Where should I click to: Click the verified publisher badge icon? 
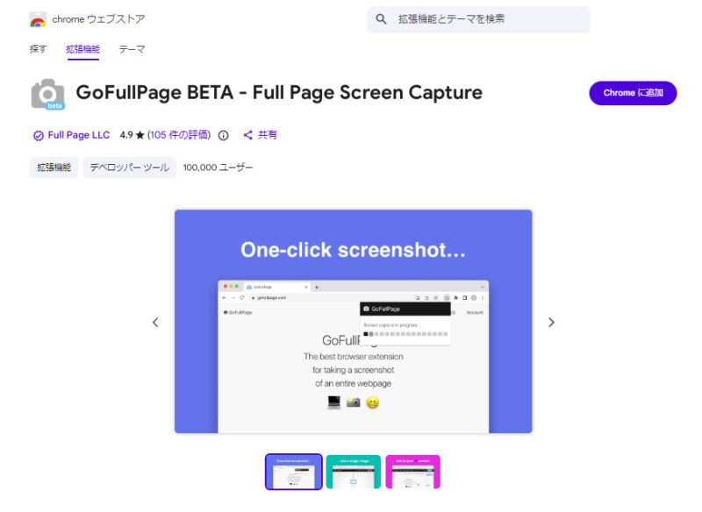pos(39,136)
